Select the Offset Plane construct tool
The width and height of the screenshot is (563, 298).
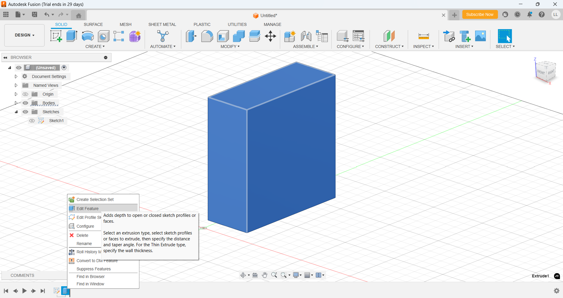(x=389, y=36)
